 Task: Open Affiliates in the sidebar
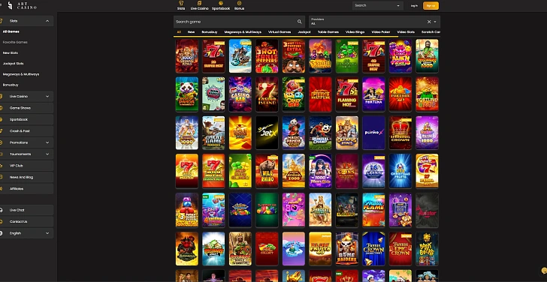[26, 189]
